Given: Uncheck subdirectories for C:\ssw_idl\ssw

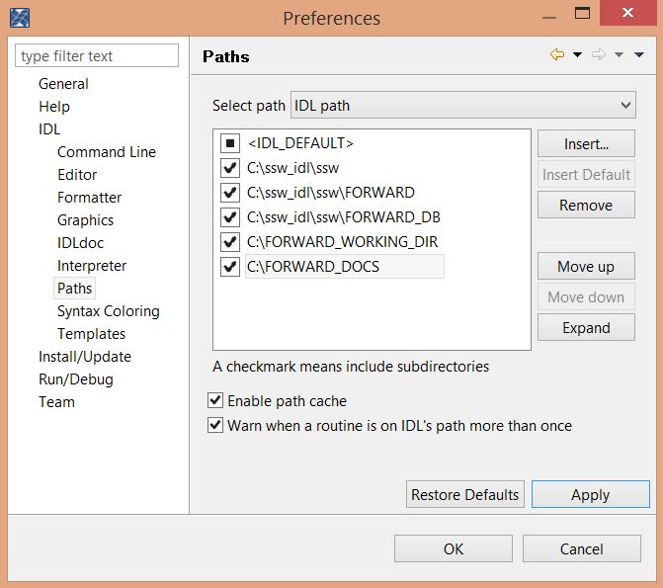Looking at the screenshot, I should (230, 168).
